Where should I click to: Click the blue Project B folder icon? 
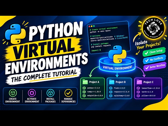[112, 82]
